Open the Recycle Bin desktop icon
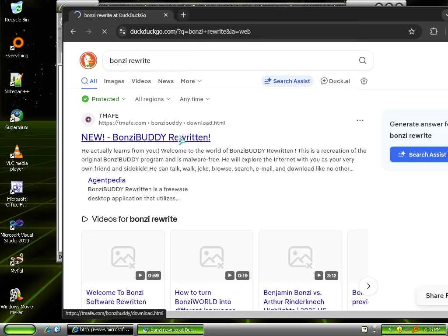Screen dimensions: 448x336 [x=17, y=11]
